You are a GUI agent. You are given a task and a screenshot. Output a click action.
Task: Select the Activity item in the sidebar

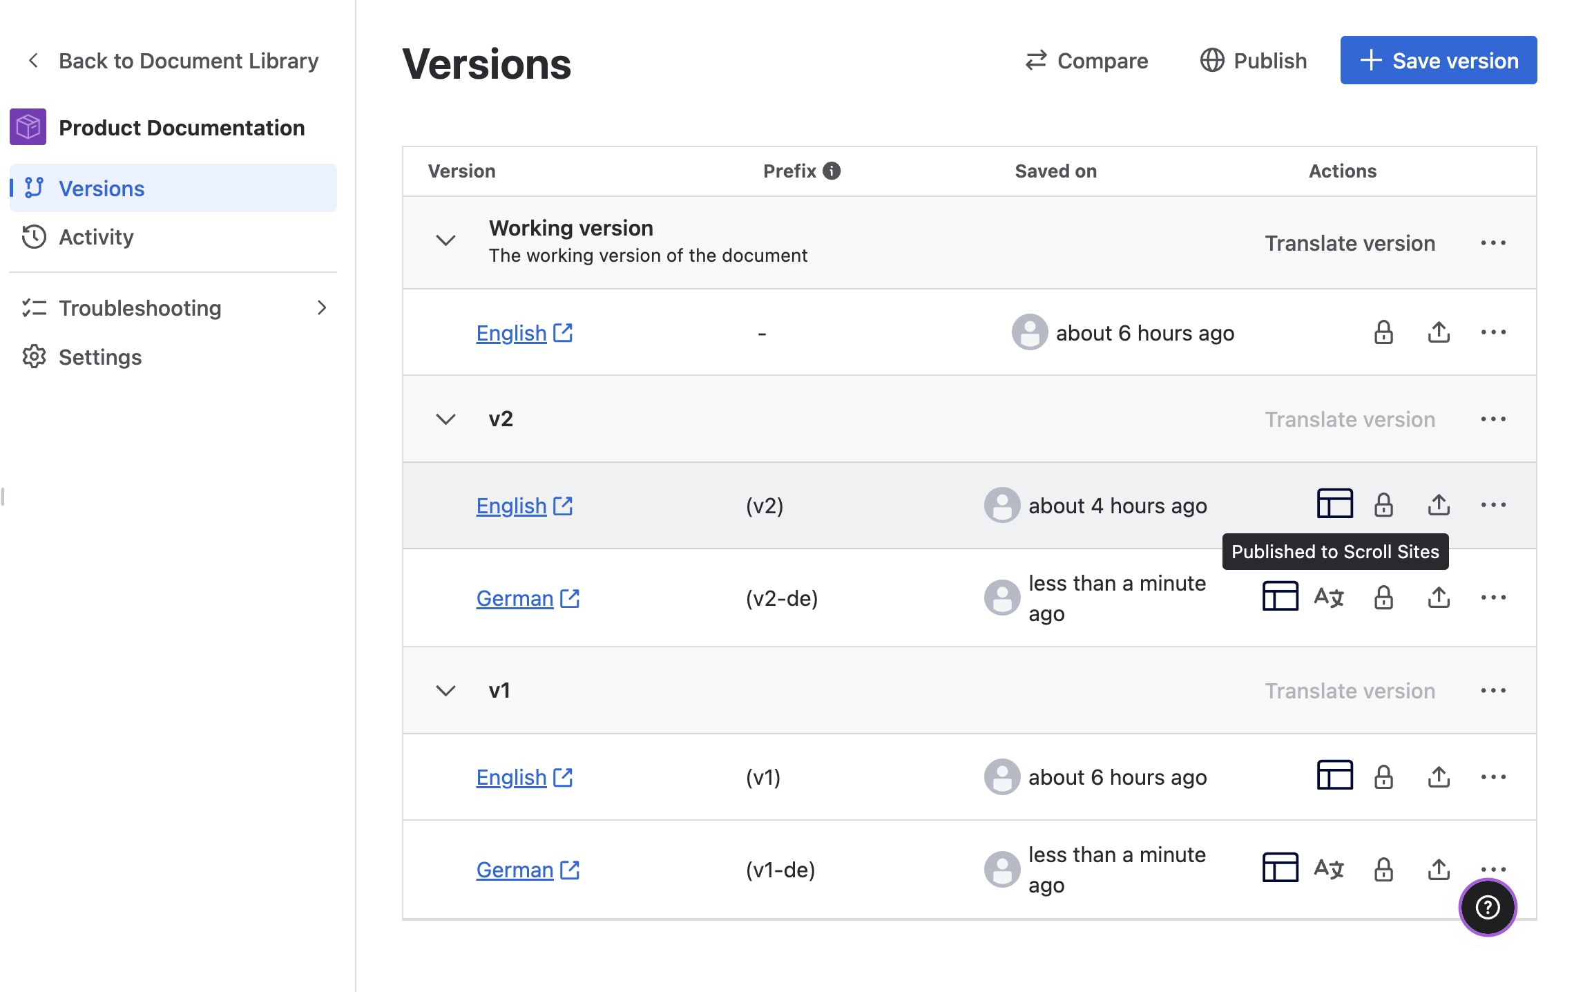click(96, 237)
